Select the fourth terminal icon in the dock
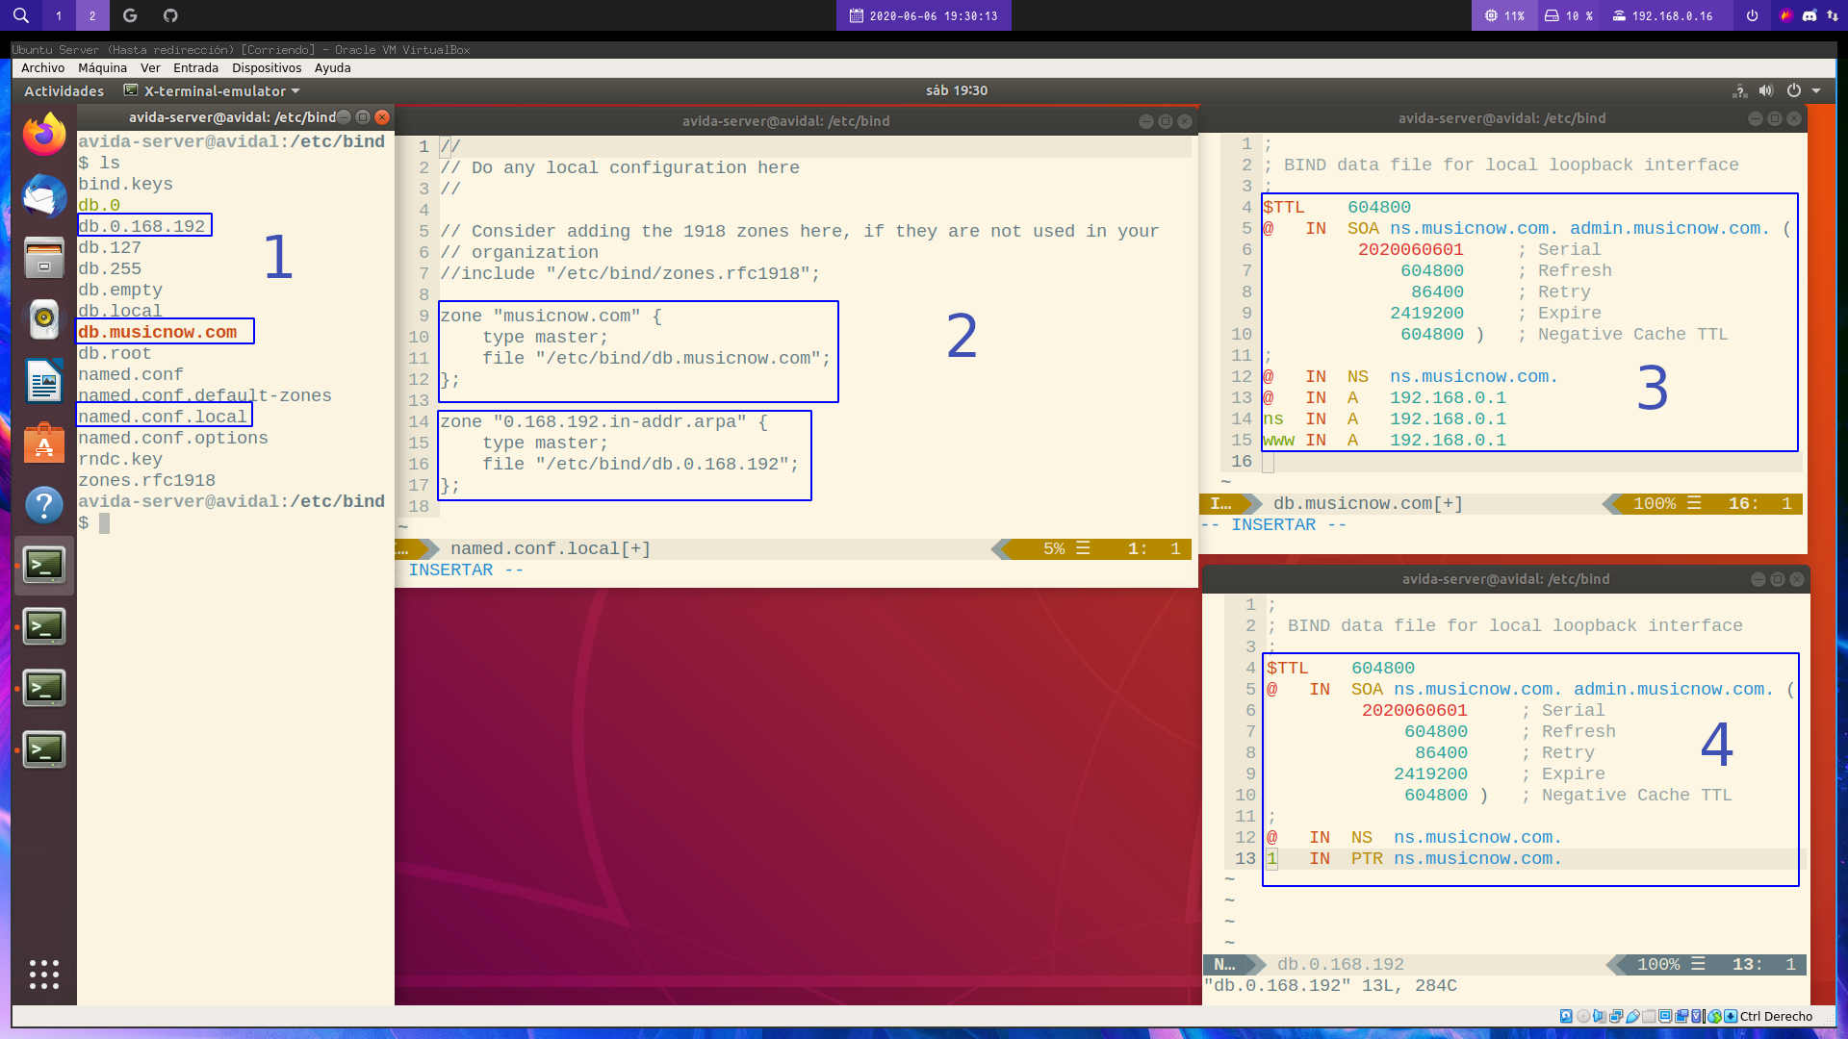The height and width of the screenshot is (1039, 1848). click(44, 750)
